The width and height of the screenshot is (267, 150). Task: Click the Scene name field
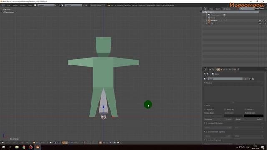coord(73,5)
